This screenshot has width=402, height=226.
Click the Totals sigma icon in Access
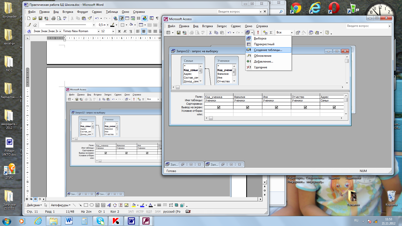(271, 33)
